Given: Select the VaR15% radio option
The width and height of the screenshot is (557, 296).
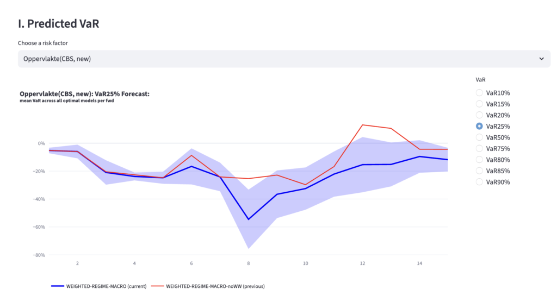Looking at the screenshot, I should [x=479, y=104].
